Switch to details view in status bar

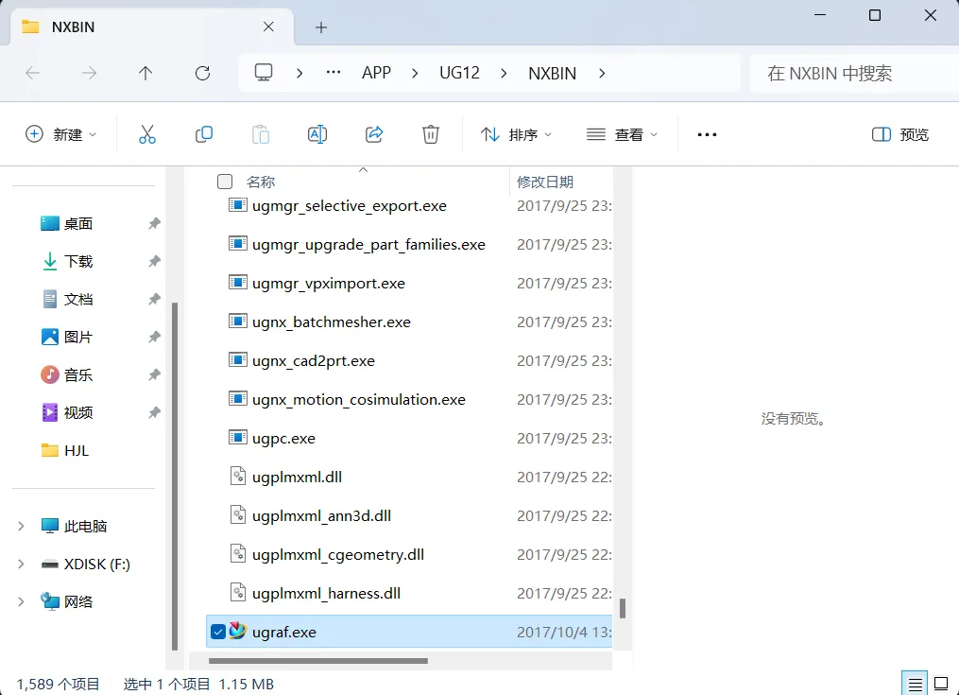point(915,684)
